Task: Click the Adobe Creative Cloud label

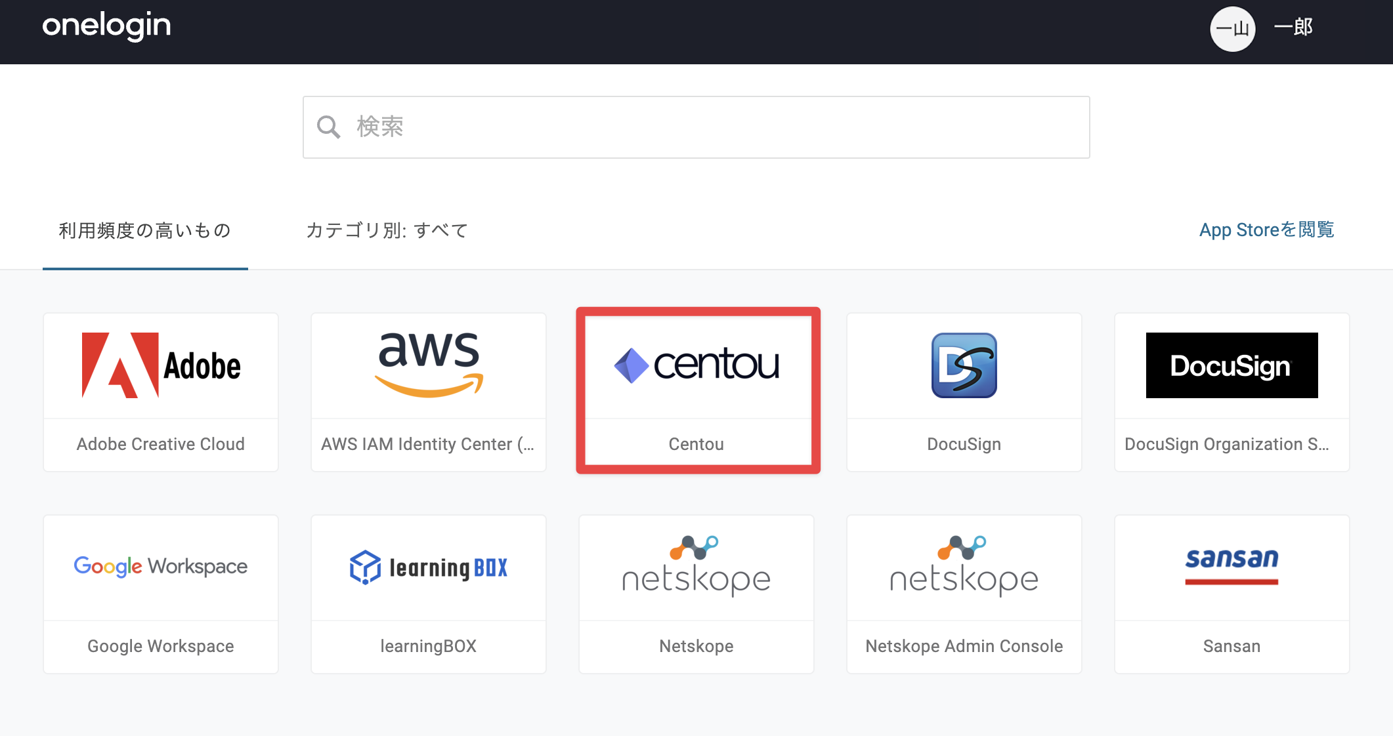Action: coord(161,444)
